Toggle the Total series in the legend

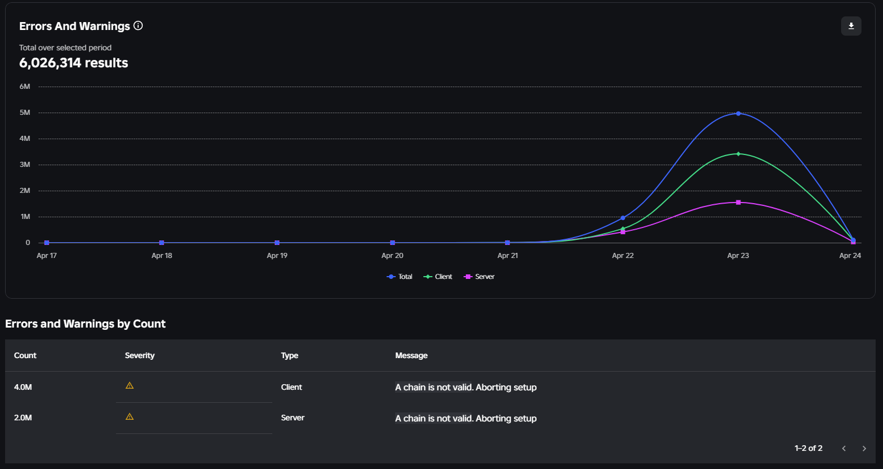click(400, 277)
